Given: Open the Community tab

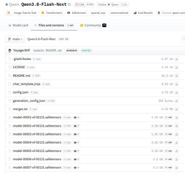Looking at the screenshot, I should tap(93, 25).
